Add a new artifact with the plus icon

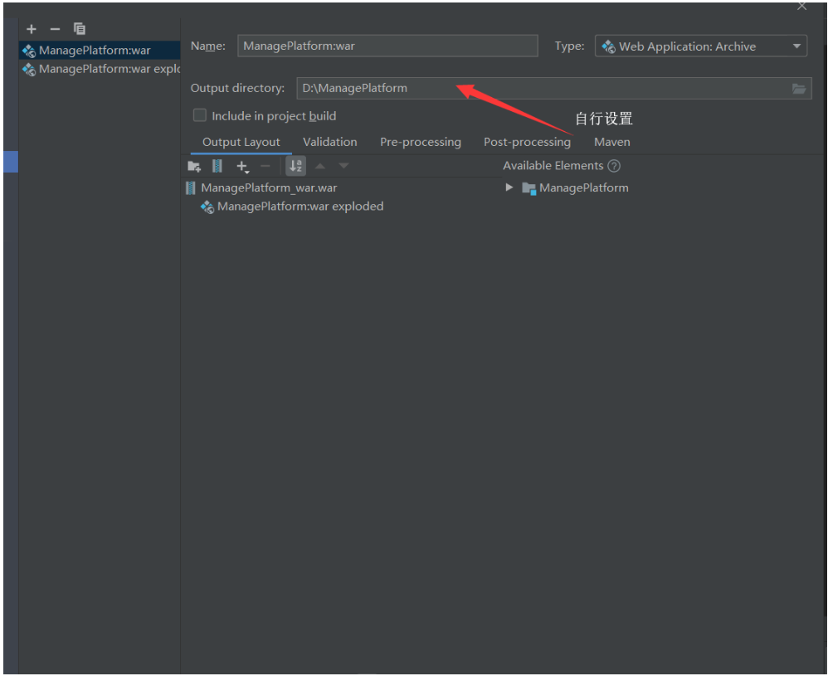(31, 28)
